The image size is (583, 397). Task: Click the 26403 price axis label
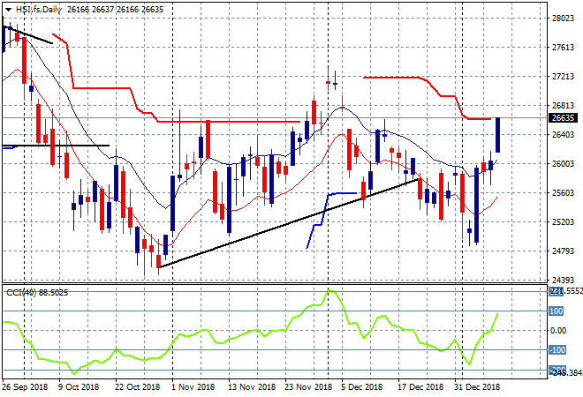click(563, 134)
